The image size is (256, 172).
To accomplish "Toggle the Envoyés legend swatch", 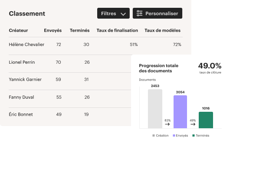I will tap(174, 136).
